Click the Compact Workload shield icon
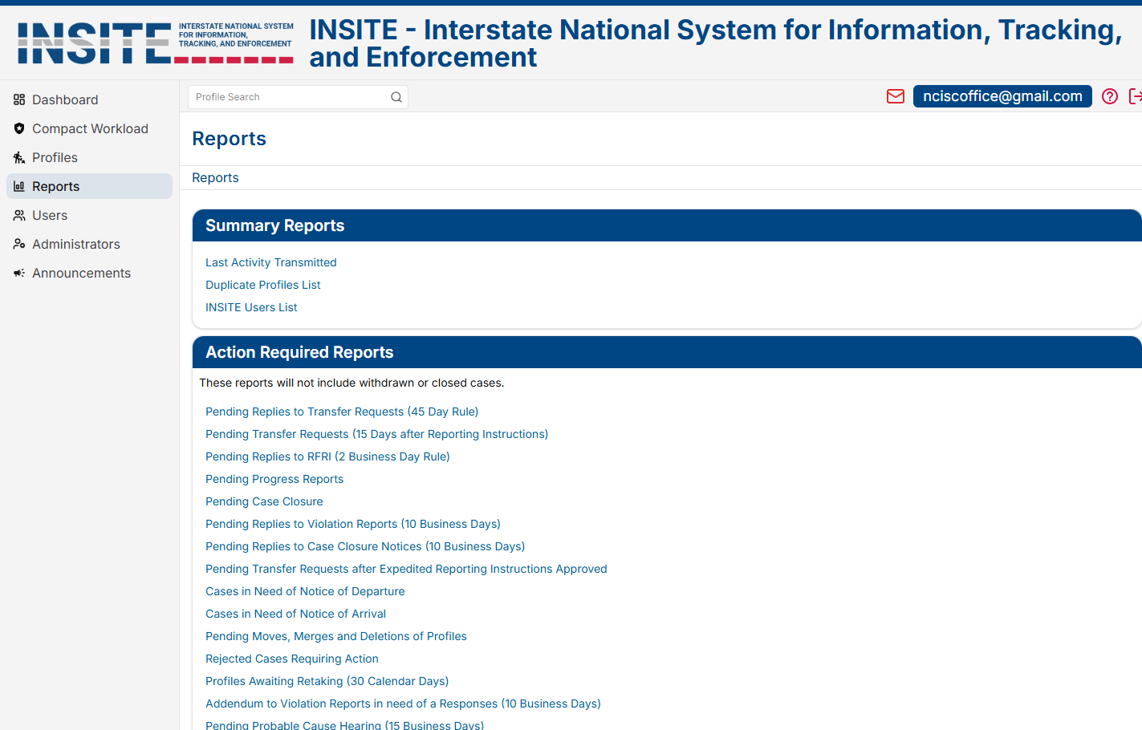The height and width of the screenshot is (730, 1142). click(19, 128)
